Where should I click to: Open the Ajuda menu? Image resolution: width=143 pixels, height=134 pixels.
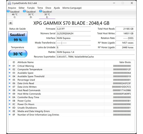pyautogui.click(x=57, y=8)
